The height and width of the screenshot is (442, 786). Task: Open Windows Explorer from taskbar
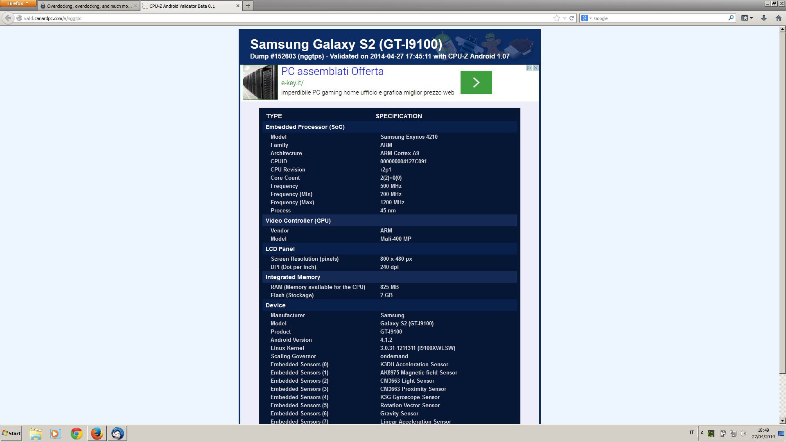point(36,433)
